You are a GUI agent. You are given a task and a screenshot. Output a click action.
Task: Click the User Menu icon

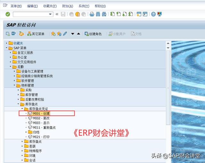[8, 34]
